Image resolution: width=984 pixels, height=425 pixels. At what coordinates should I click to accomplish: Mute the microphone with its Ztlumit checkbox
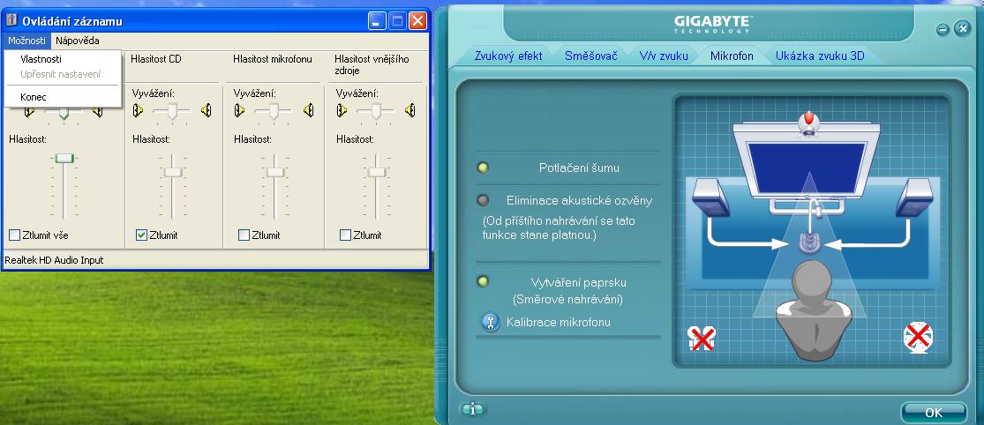[x=244, y=235]
